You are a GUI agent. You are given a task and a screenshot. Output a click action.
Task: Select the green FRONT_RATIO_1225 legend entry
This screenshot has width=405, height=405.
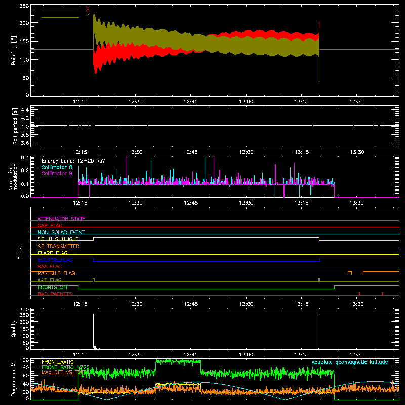pyautogui.click(x=65, y=367)
